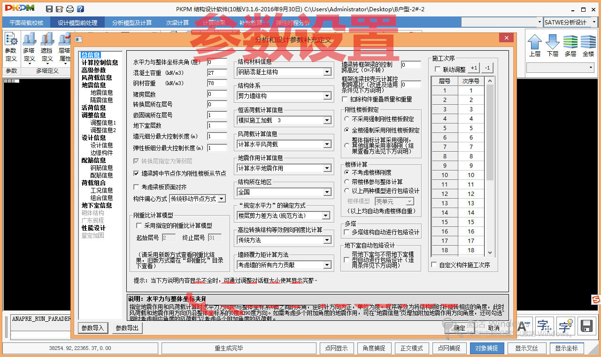This screenshot has height=357, width=601.
Task: Click the 确定 confirm button
Action: tap(459, 328)
